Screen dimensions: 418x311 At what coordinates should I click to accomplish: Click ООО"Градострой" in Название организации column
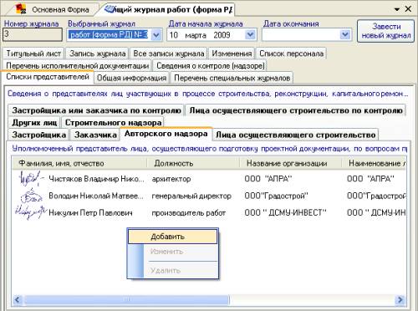tap(276, 196)
